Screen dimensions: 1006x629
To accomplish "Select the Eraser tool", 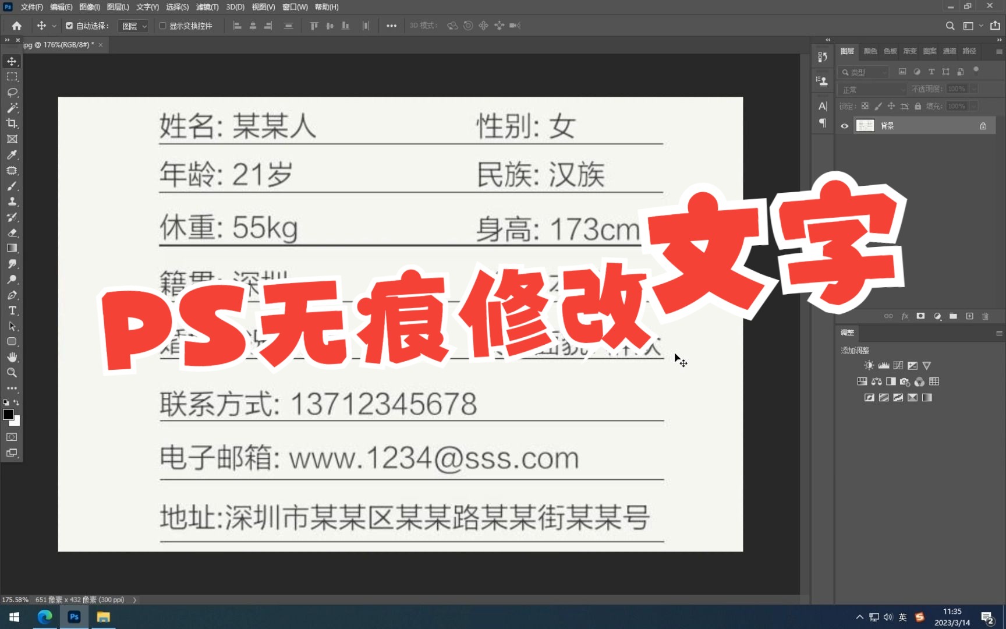I will click(12, 233).
